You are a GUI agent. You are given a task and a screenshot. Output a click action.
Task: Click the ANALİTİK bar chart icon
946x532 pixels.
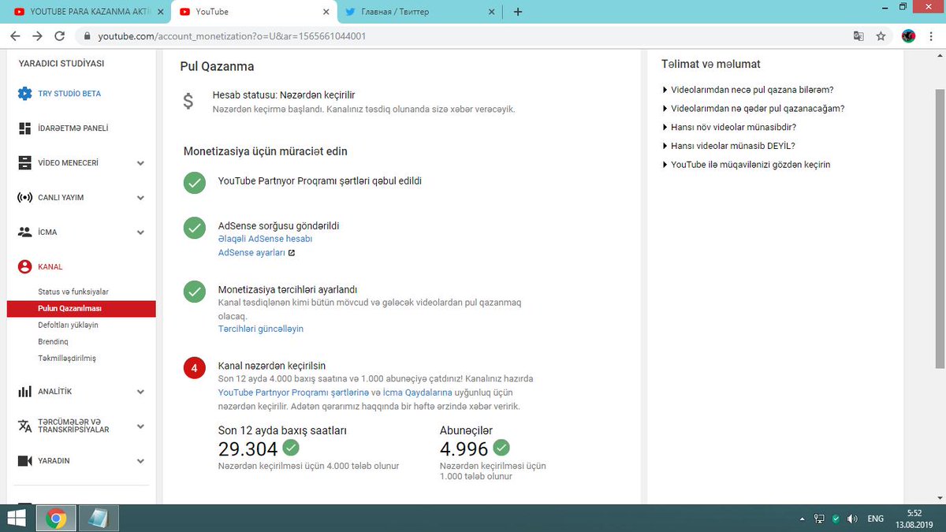click(x=24, y=392)
